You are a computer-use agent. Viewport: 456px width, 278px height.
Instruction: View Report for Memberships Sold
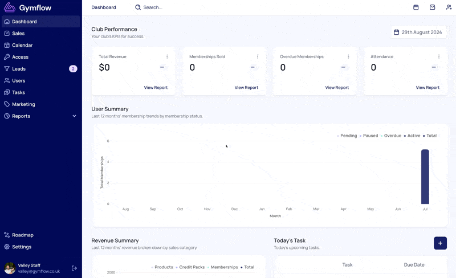[246, 88]
